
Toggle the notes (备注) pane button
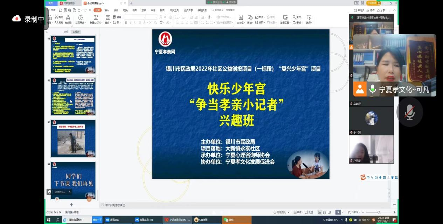[x=297, y=212]
